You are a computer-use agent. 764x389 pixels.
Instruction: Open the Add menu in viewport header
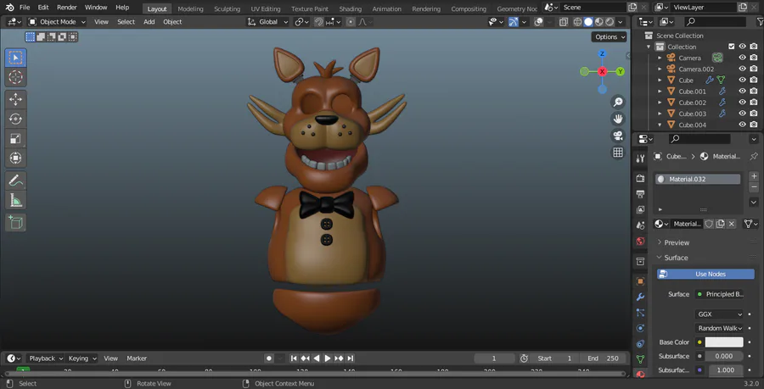click(x=149, y=22)
